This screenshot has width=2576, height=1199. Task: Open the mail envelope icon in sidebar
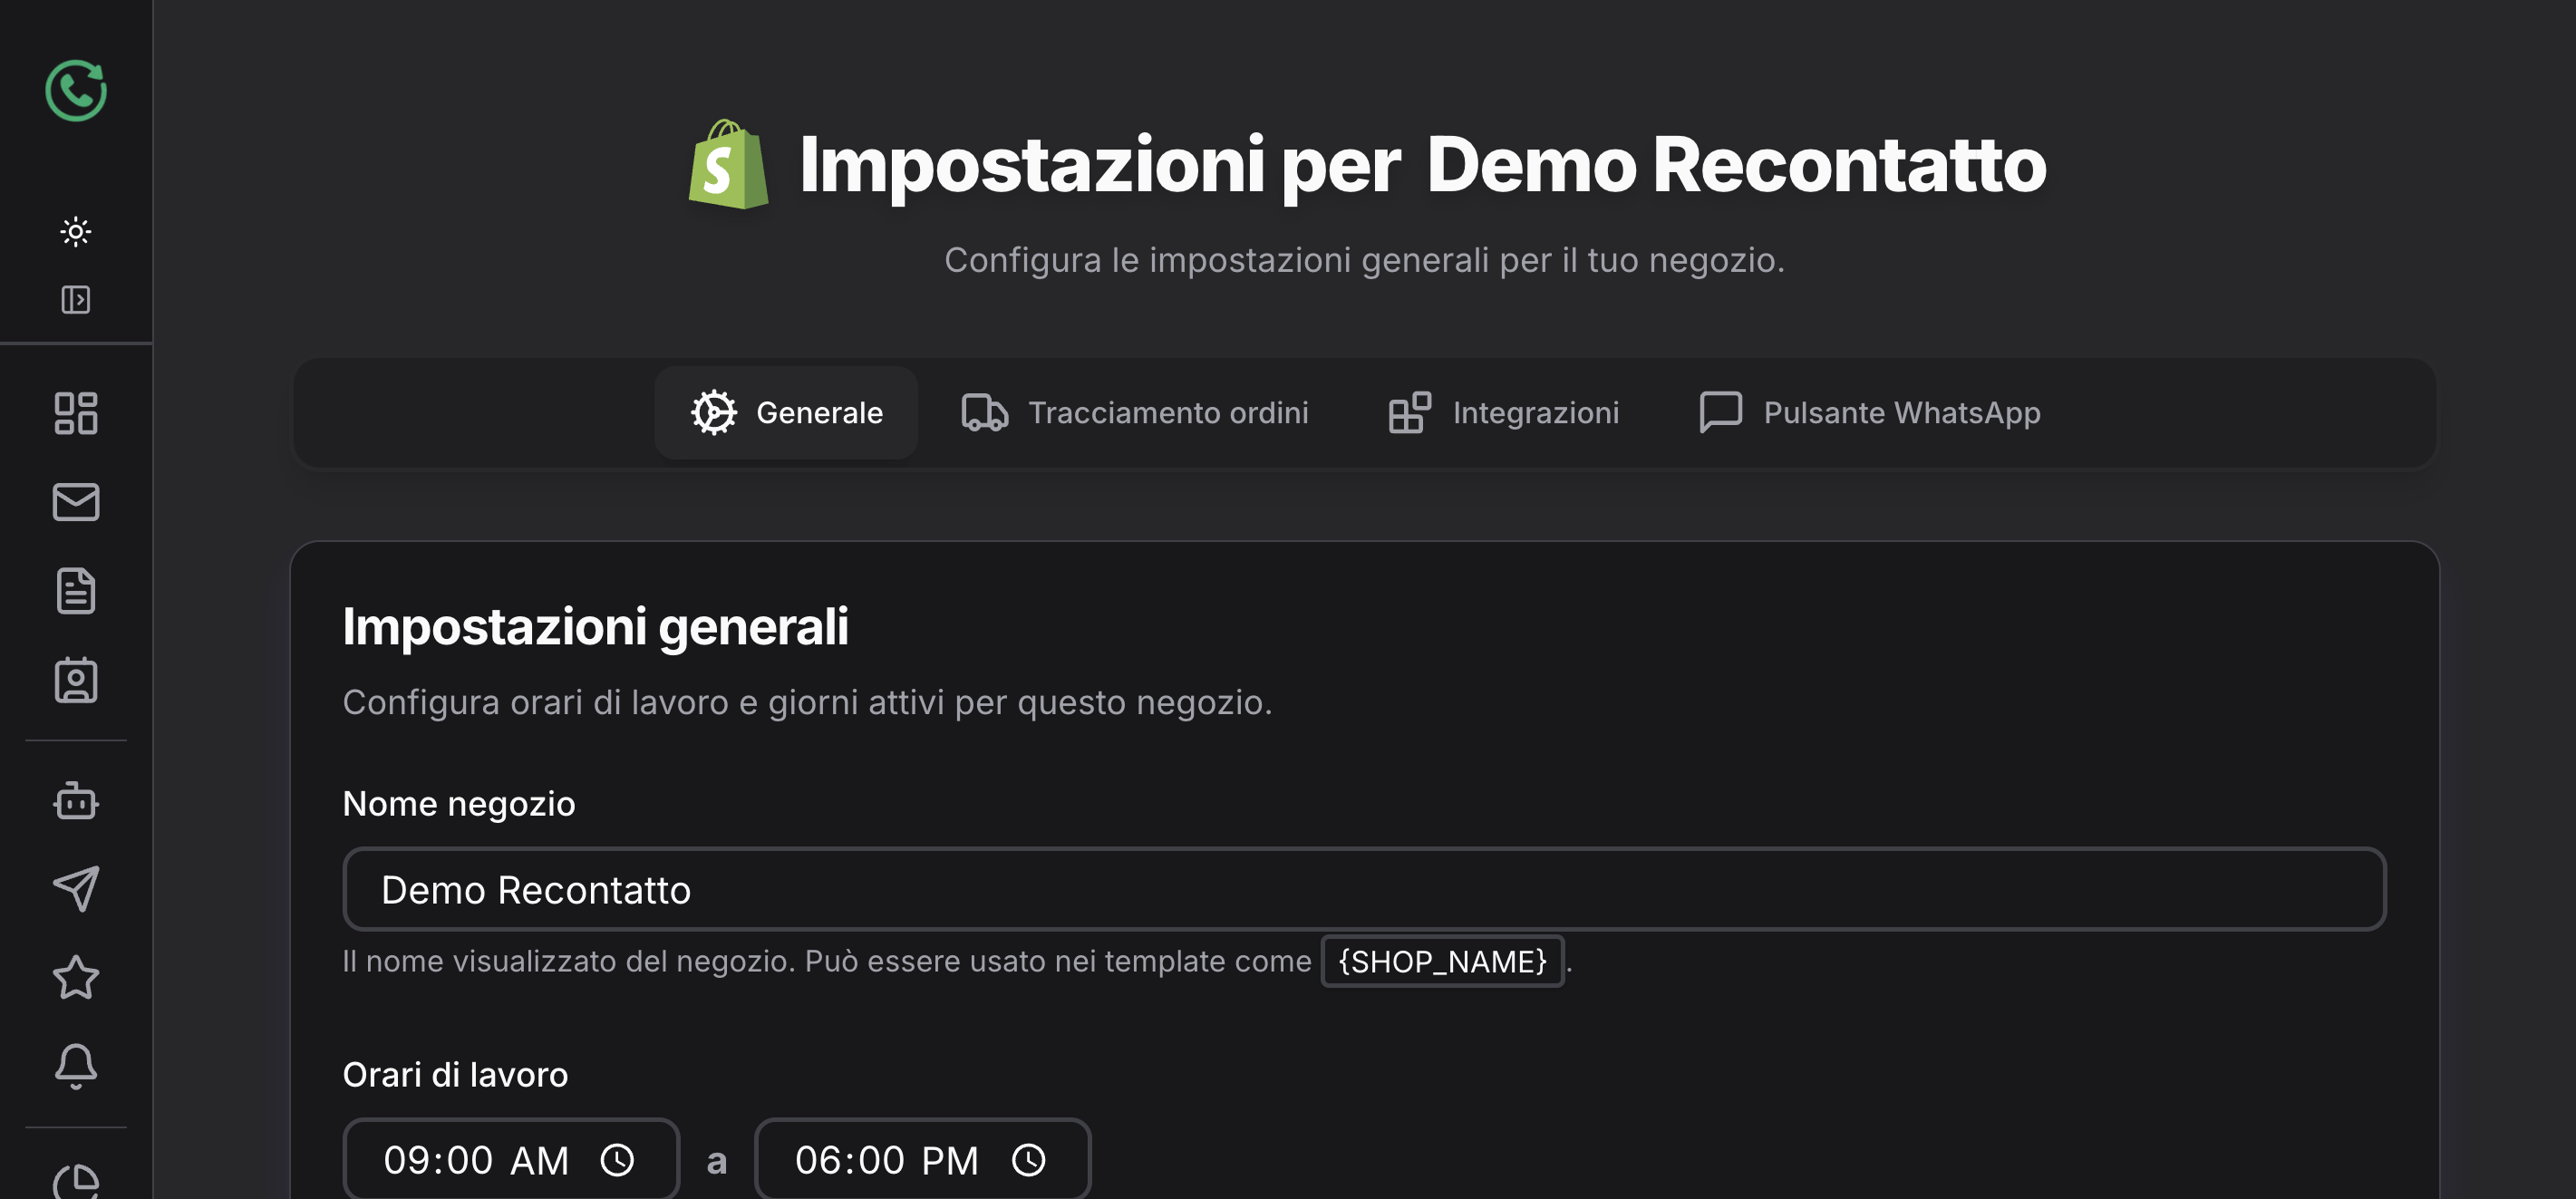tap(76, 502)
